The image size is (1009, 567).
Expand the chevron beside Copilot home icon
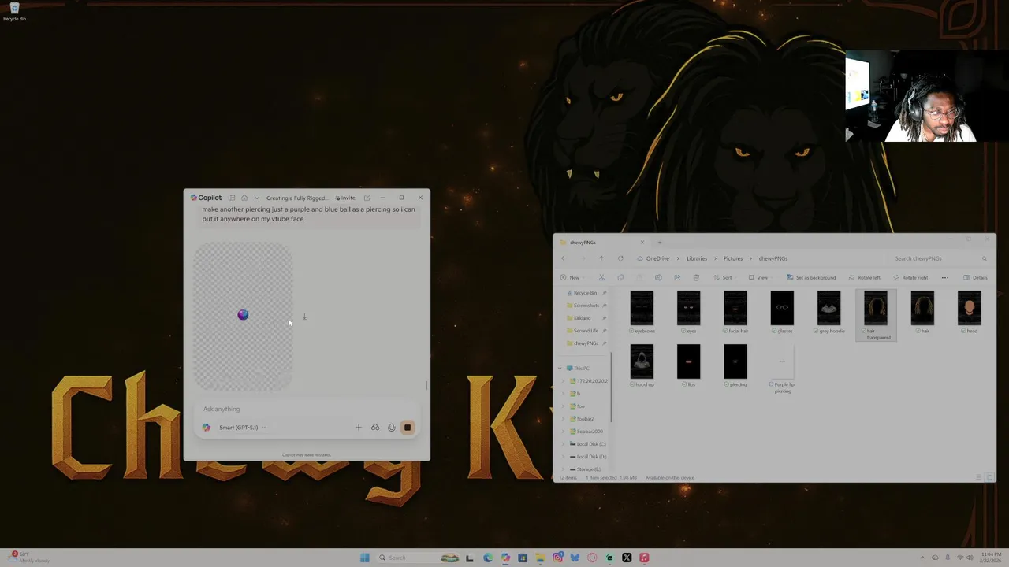pos(256,198)
